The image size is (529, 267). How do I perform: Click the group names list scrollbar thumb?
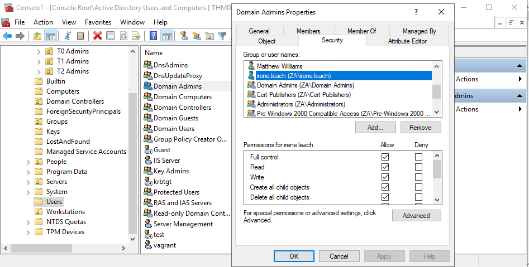pyautogui.click(x=437, y=91)
